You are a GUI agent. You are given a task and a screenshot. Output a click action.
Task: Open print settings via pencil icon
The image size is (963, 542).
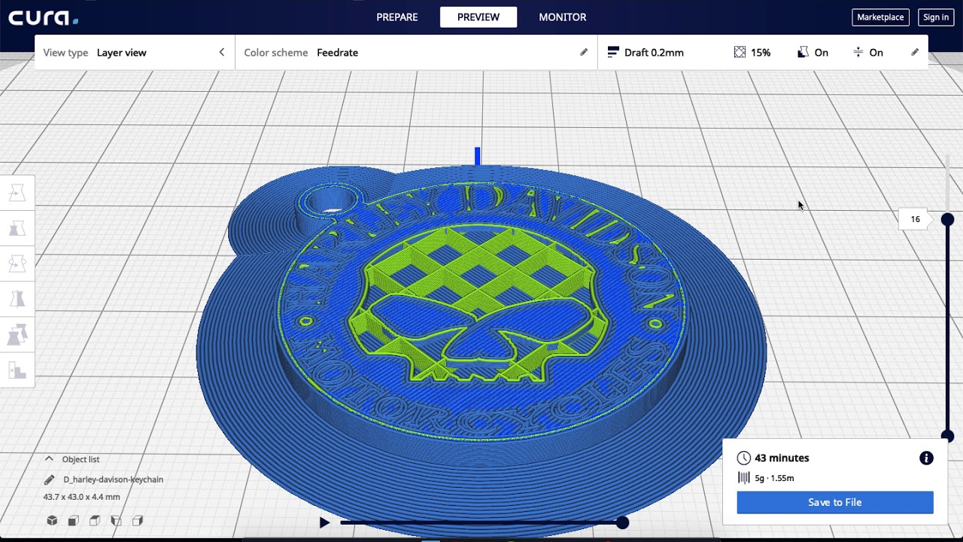coord(915,53)
